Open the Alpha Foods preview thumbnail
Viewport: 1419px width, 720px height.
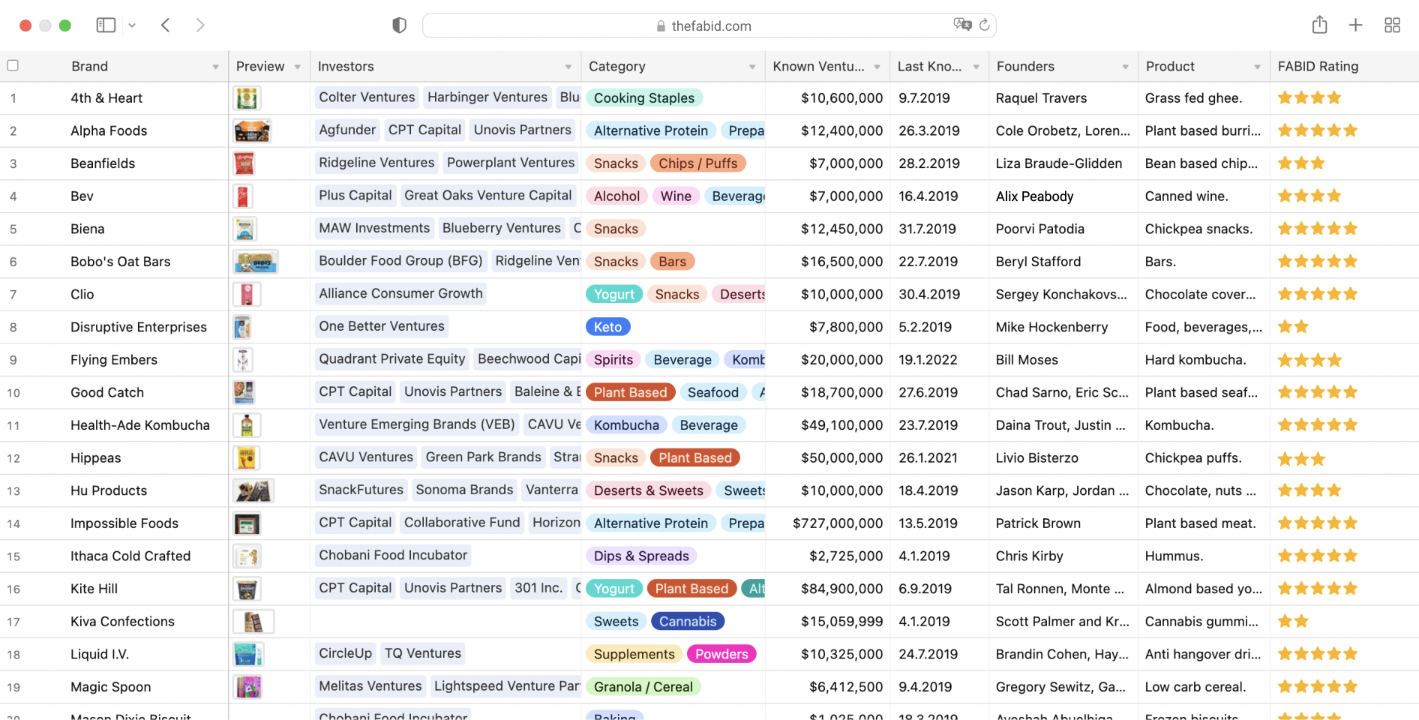(x=252, y=131)
